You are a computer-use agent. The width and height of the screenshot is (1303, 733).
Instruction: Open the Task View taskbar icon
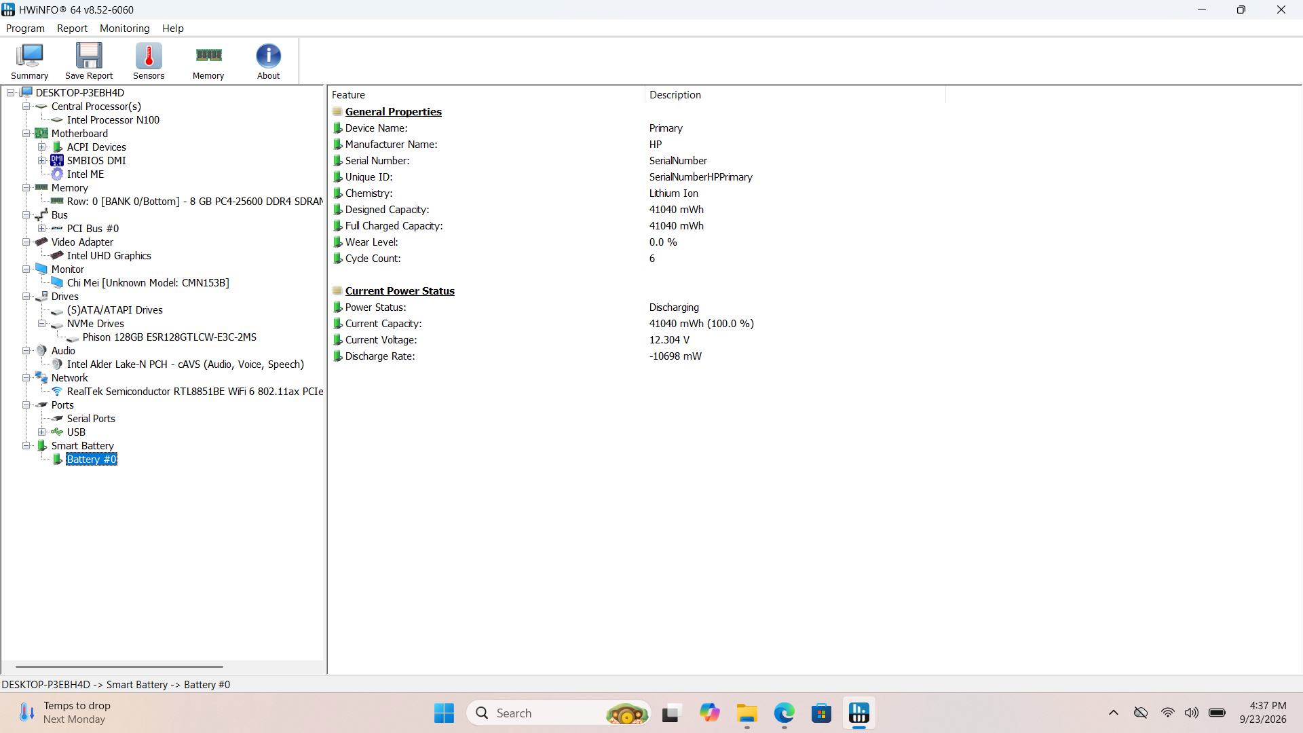[x=671, y=713]
